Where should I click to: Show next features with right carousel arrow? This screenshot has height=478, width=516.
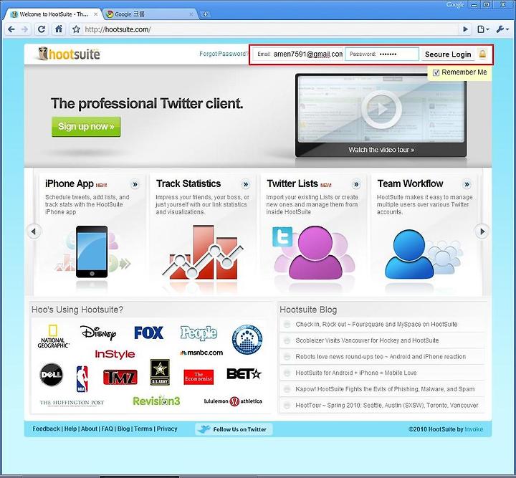tap(482, 231)
